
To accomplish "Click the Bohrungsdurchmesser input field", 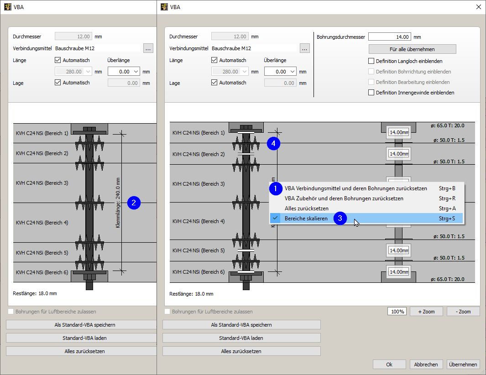I will (389, 37).
